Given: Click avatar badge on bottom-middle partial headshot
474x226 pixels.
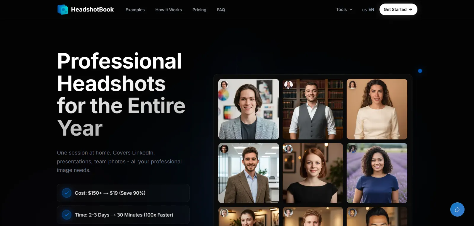Looking at the screenshot, I should (x=289, y=213).
